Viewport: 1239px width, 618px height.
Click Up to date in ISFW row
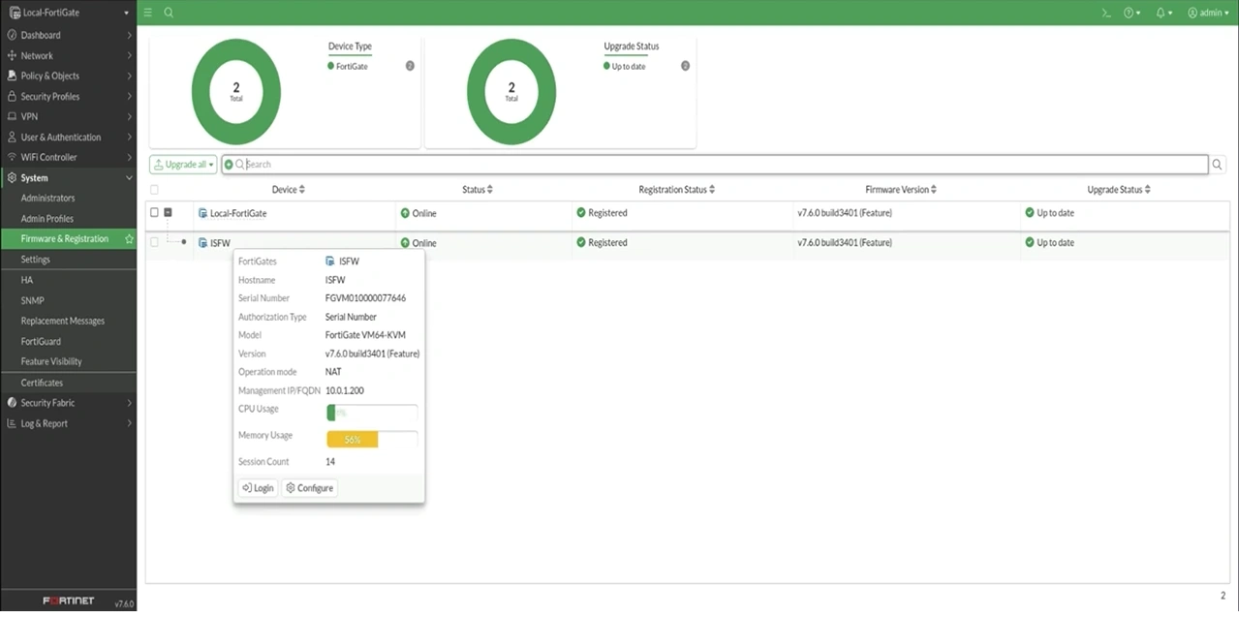click(1050, 243)
